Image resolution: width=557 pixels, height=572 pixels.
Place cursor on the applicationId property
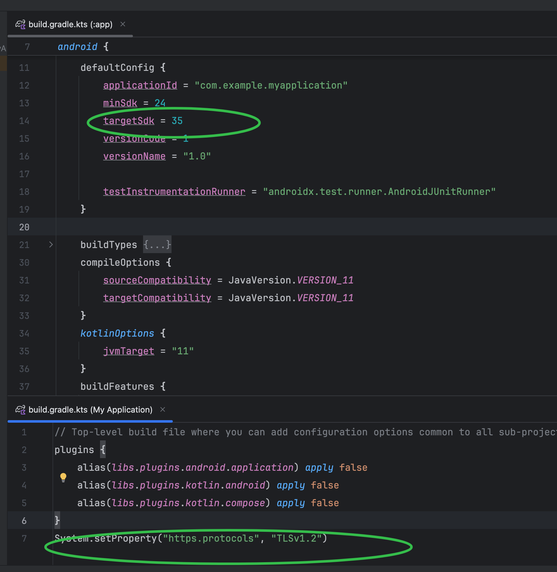click(140, 85)
